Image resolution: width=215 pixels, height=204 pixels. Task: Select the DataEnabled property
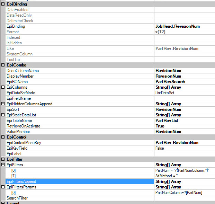(x=80, y=10)
